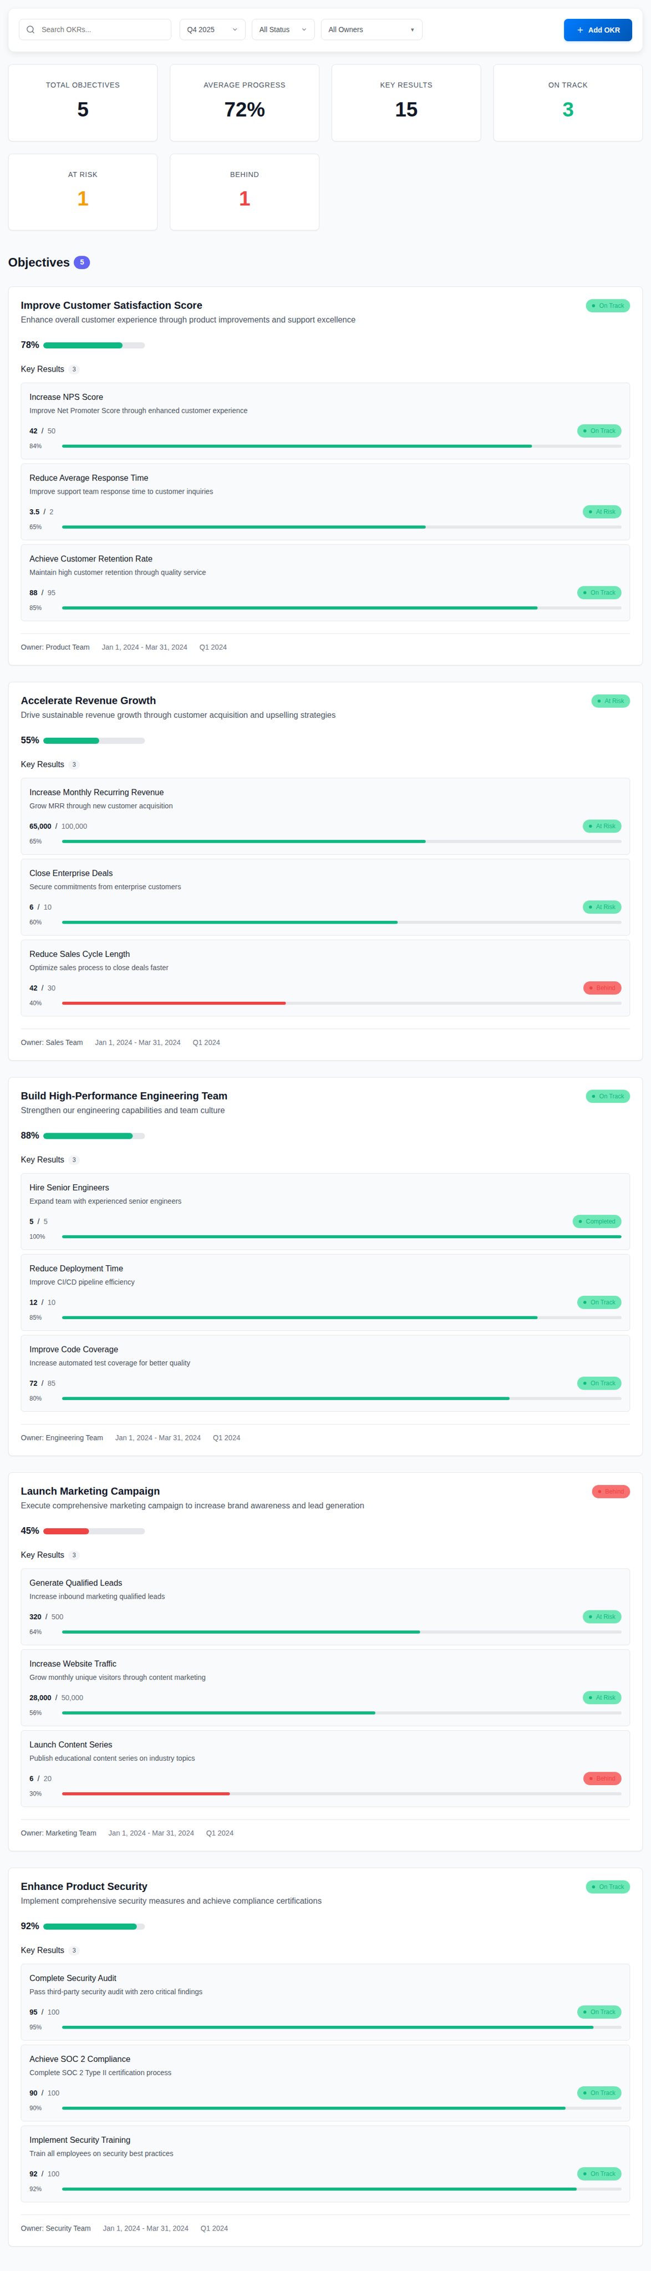
Task: Click Behind badge of Launch Marketing Campaign
Action: point(611,1493)
